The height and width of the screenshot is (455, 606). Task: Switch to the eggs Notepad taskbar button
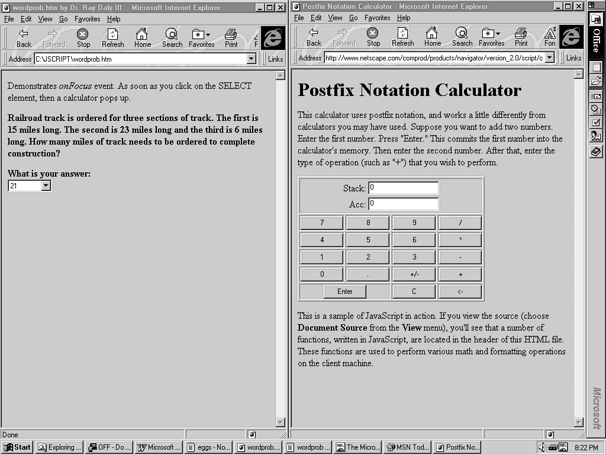[x=209, y=447]
